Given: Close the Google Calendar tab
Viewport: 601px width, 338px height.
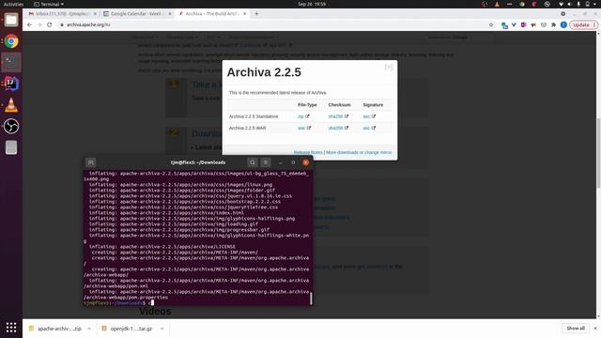Looking at the screenshot, I should click(170, 14).
